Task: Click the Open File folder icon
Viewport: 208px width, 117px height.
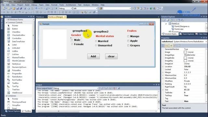Action: pyautogui.click(x=14, y=8)
